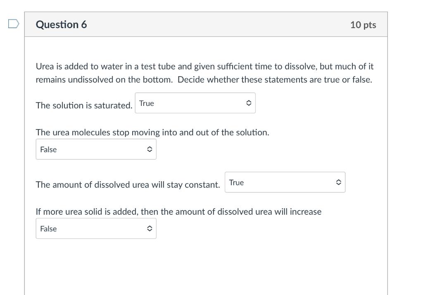This screenshot has width=423, height=295.
Task: Open the dropdown beside 'dissolved urea will stay constant'
Action: point(285,182)
